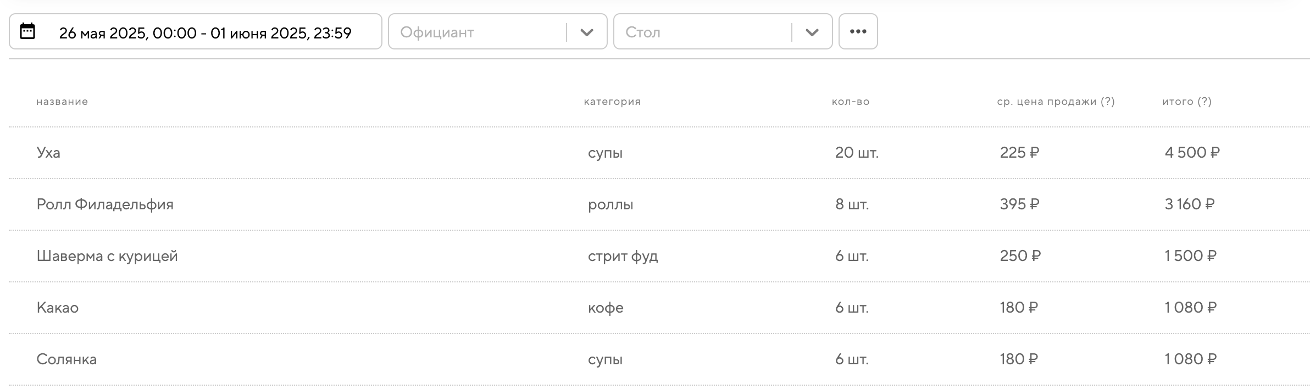Click the итого column header

click(1187, 102)
